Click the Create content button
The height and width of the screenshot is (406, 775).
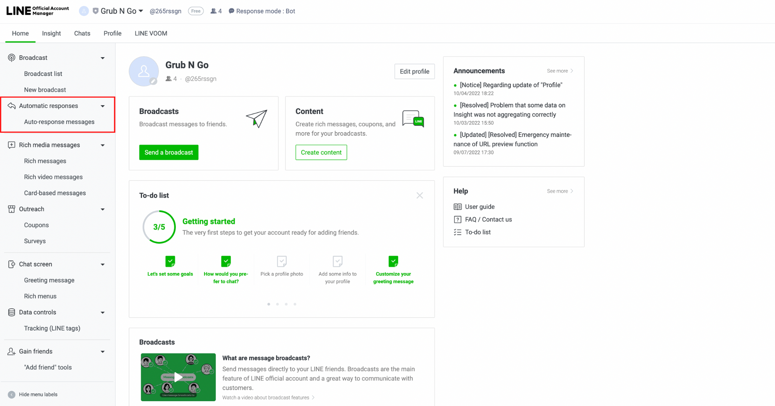[x=321, y=152]
